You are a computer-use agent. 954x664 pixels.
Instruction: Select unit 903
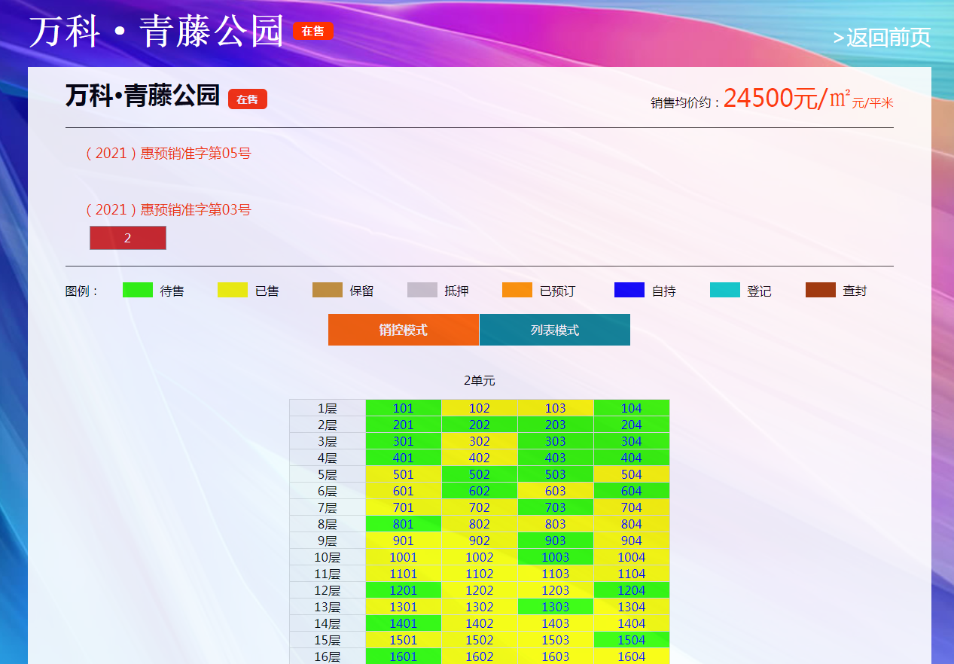click(x=556, y=541)
